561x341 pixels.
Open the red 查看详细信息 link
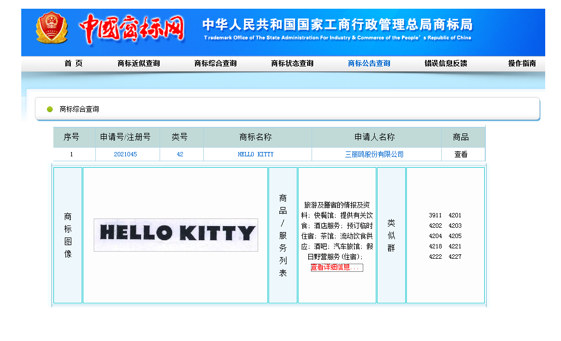[337, 267]
